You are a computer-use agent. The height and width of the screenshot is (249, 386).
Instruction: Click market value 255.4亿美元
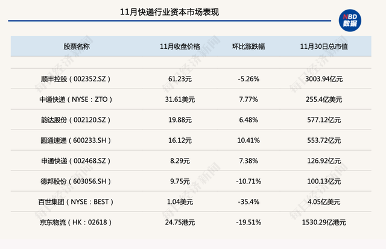324,99
